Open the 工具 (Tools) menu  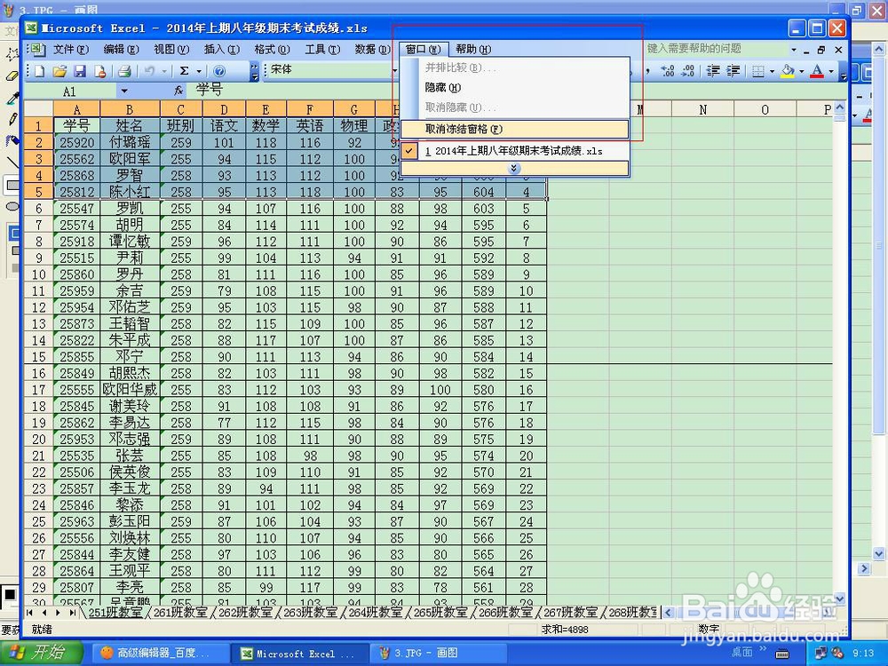tap(323, 49)
